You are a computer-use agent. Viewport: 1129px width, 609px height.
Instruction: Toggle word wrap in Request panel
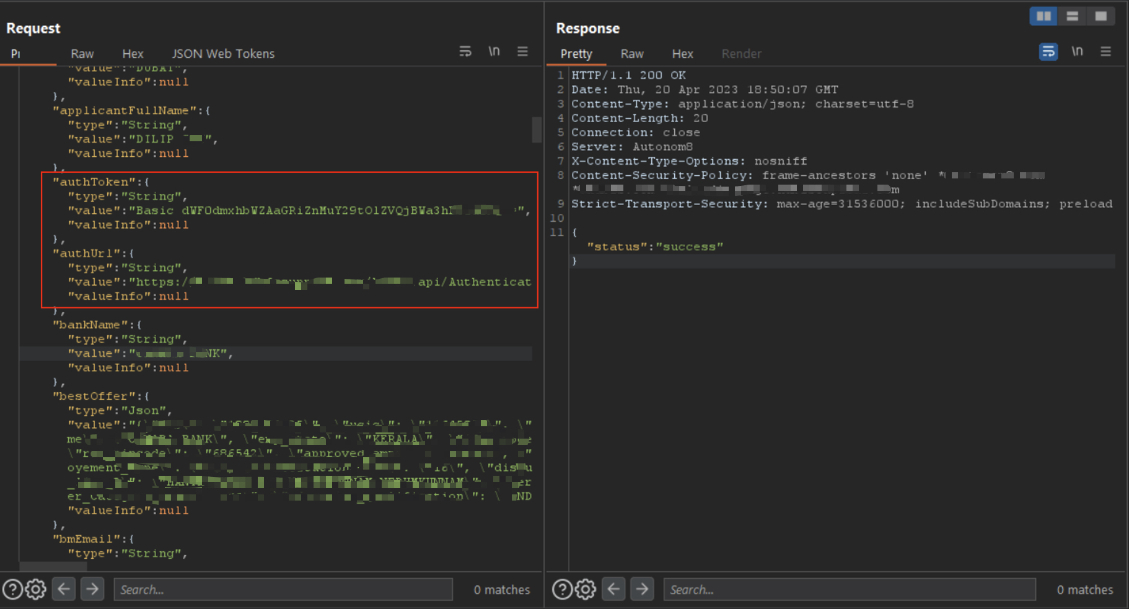(465, 51)
